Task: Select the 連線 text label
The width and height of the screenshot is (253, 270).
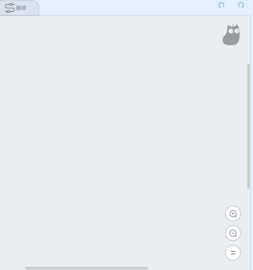Action: (21, 8)
